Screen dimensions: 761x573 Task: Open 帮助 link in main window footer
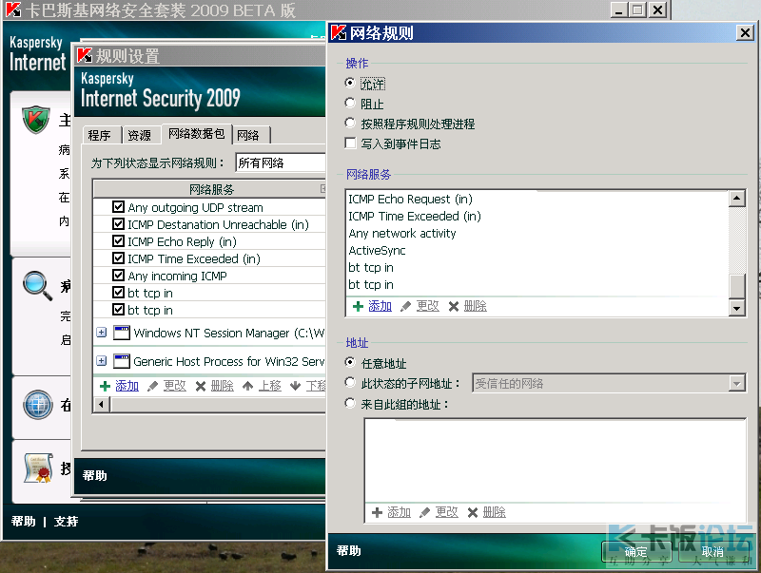[x=23, y=522]
